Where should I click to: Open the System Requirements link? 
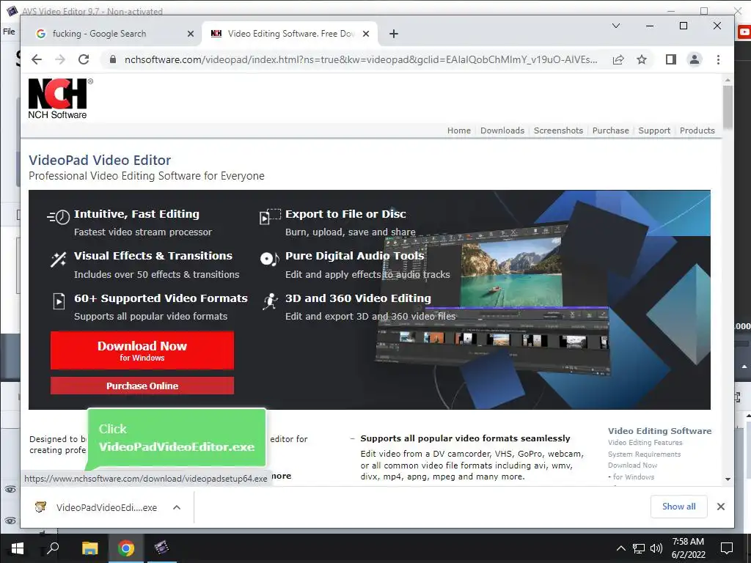point(644,454)
